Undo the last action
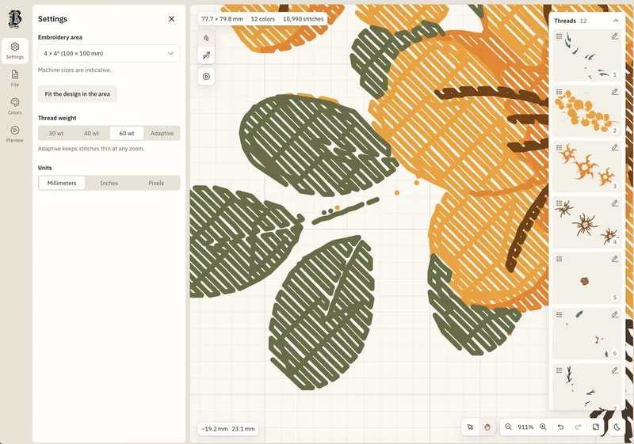 [x=561, y=427]
